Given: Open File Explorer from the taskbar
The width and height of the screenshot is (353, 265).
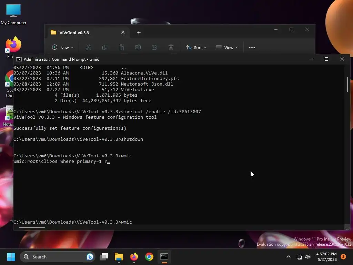Looking at the screenshot, I should click(x=119, y=257).
